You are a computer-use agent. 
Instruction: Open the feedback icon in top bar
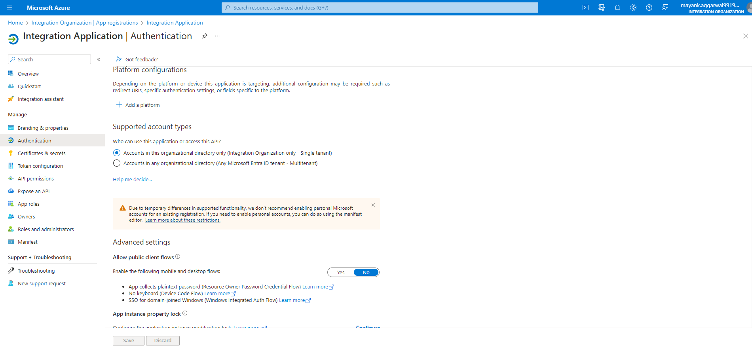(665, 8)
